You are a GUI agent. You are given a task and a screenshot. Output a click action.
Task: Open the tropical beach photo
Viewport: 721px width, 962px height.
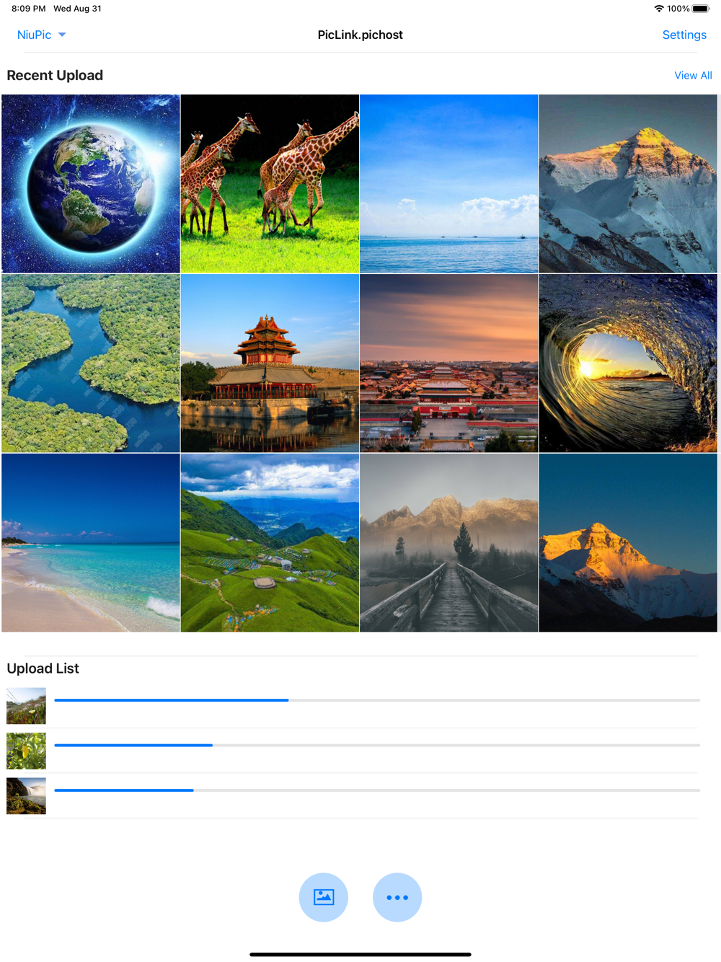pos(91,543)
